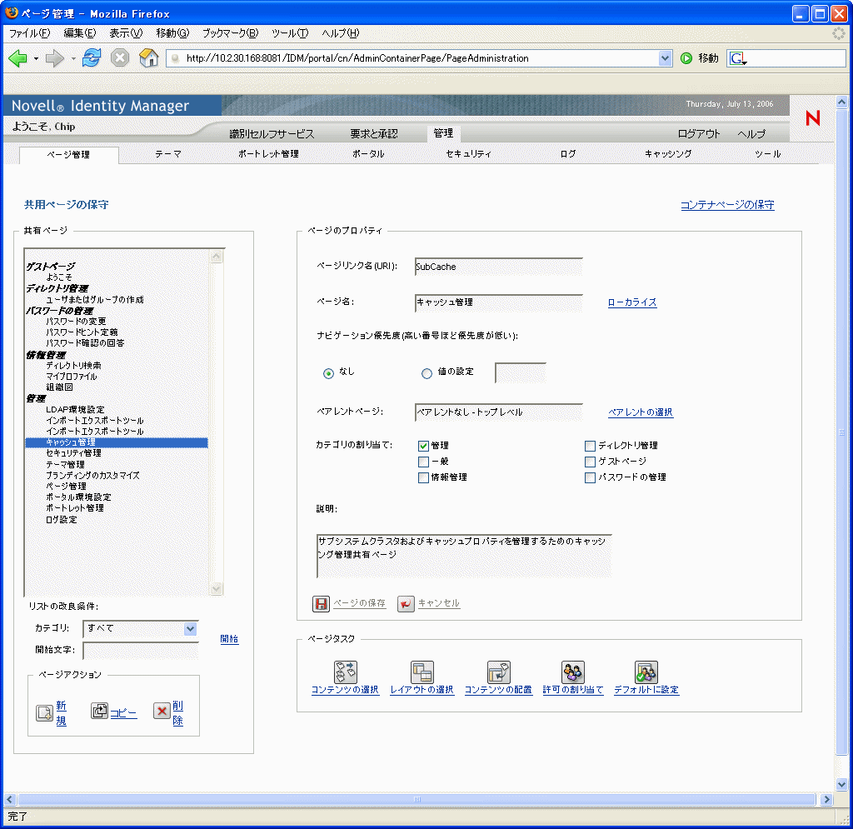
Task: Click the 削除 delete page icon
Action: tap(162, 712)
